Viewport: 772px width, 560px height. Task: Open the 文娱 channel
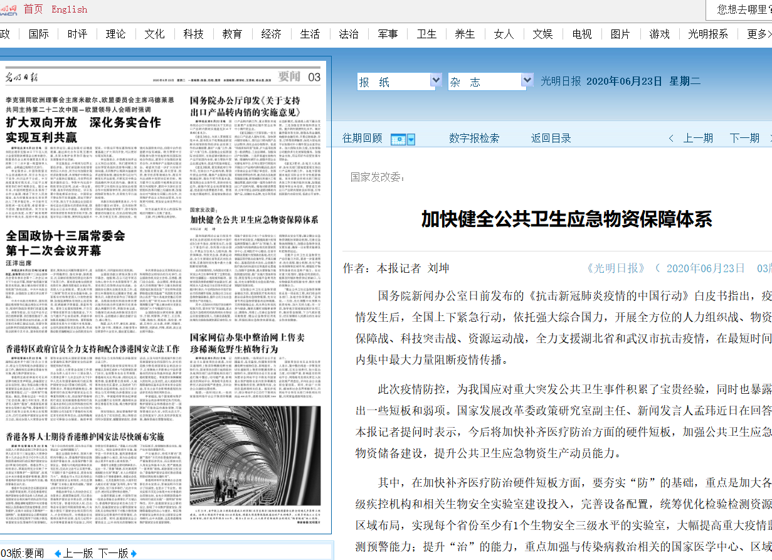(543, 34)
